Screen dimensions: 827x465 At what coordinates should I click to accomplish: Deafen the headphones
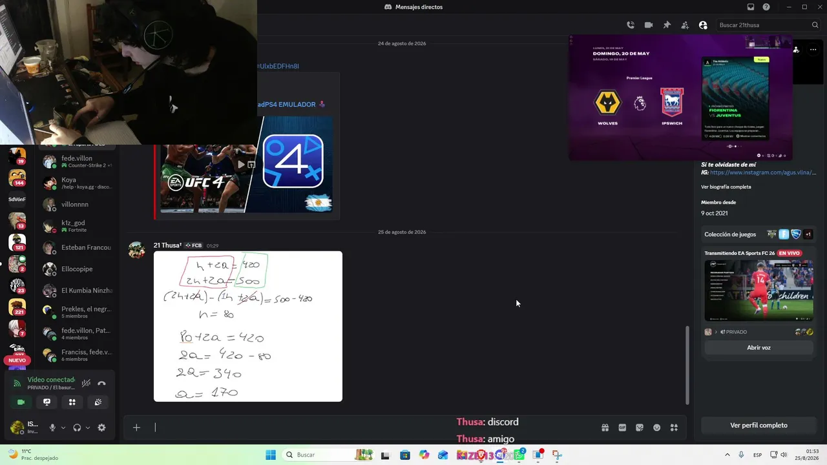78,428
